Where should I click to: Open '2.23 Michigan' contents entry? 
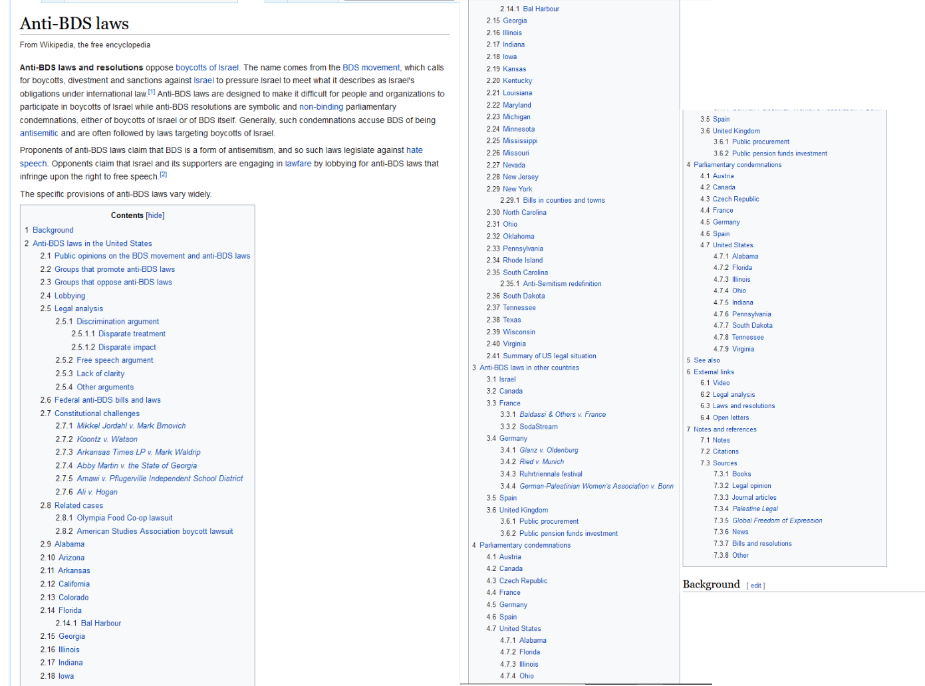click(x=508, y=117)
